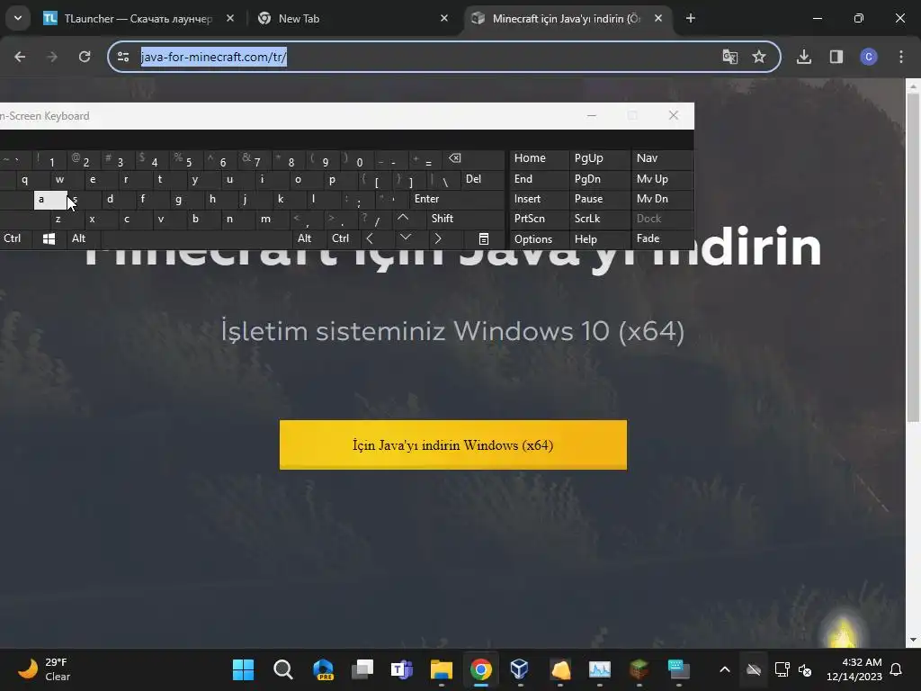Click the Home key on On-Screen Keyboard
921x691 pixels.
(x=539, y=158)
